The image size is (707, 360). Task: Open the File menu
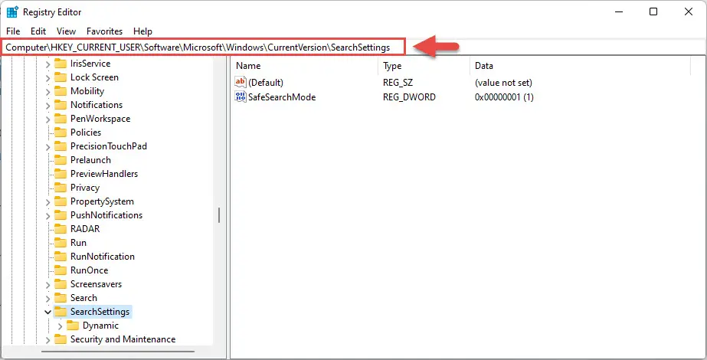tap(13, 31)
